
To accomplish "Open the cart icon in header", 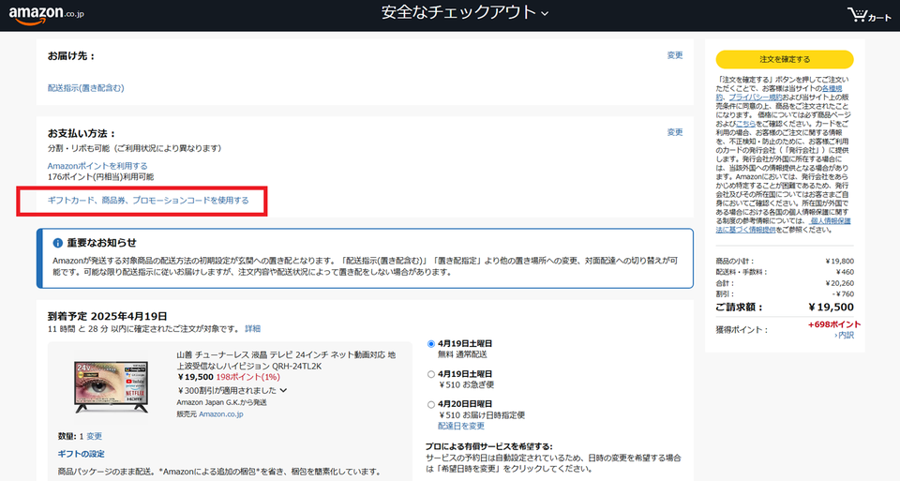I will click(x=868, y=15).
